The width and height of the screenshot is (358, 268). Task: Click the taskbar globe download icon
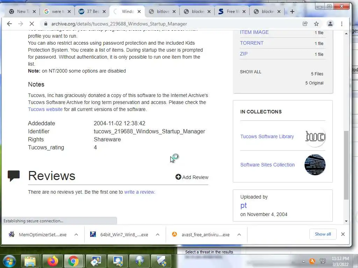click(x=140, y=261)
